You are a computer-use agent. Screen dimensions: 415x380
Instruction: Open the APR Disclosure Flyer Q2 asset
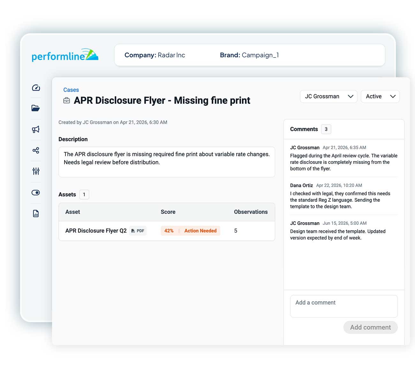[x=96, y=231]
